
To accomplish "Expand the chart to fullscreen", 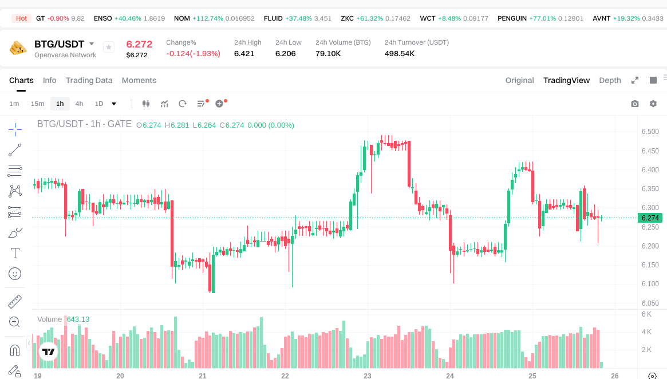I will [634, 80].
